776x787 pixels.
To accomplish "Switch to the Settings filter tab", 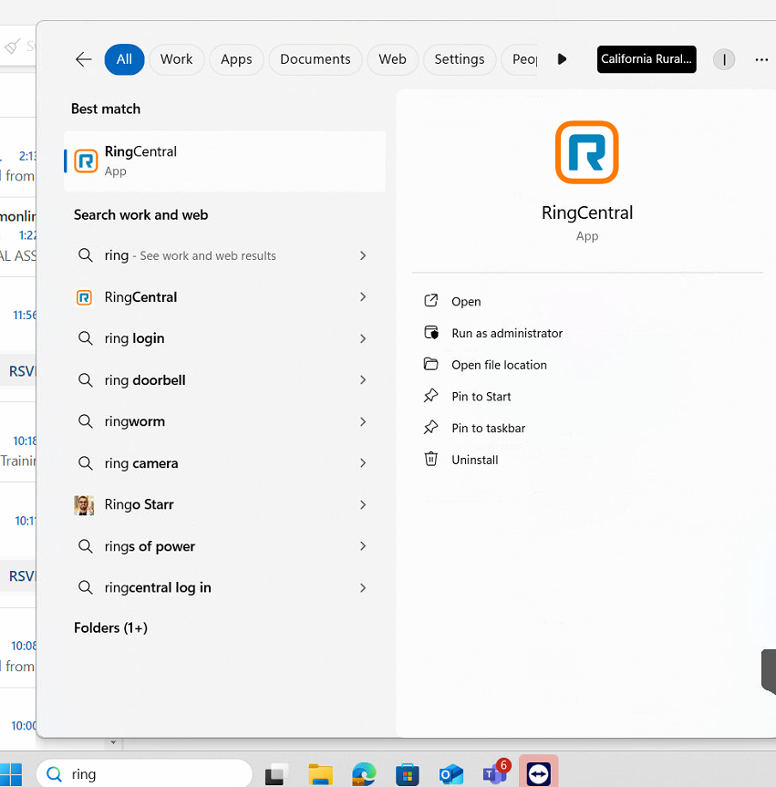I will pyautogui.click(x=460, y=59).
